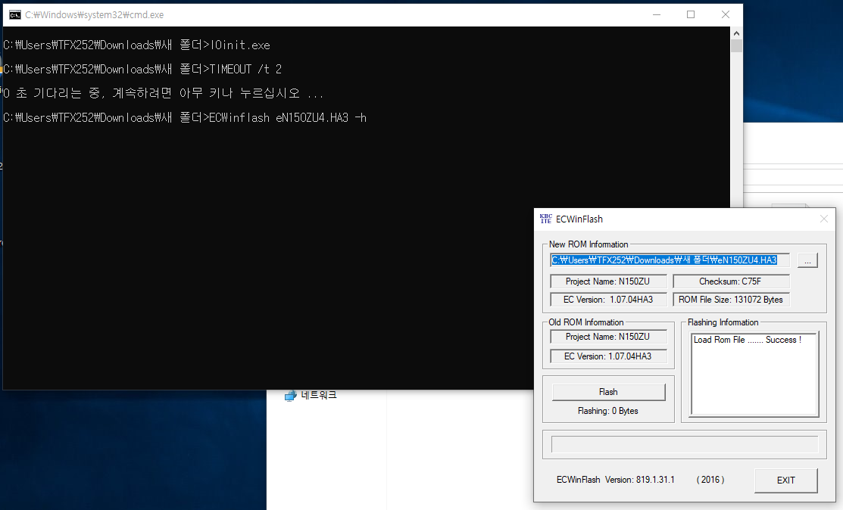Click the ECWinFlash title text
The image size is (843, 510).
coord(579,219)
